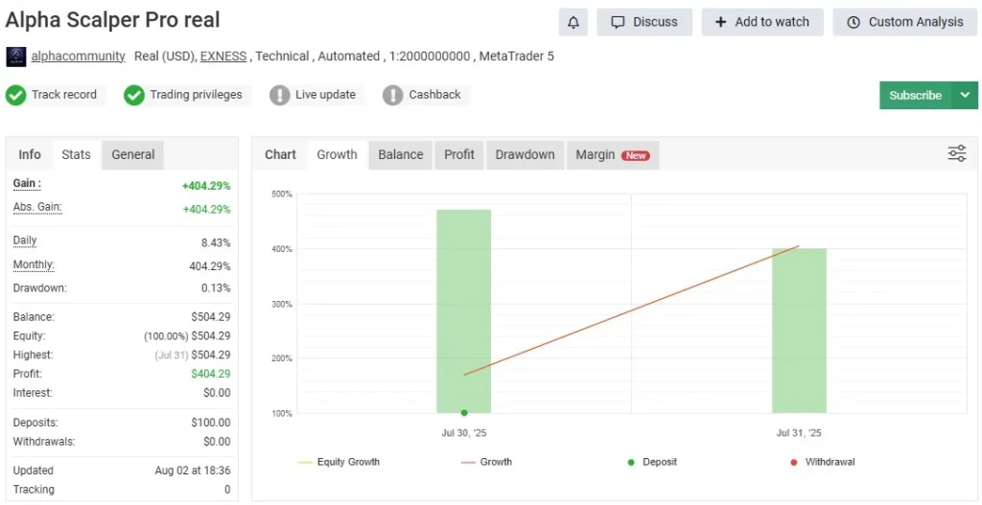Click the Drawdown value 0.13%

tap(216, 288)
